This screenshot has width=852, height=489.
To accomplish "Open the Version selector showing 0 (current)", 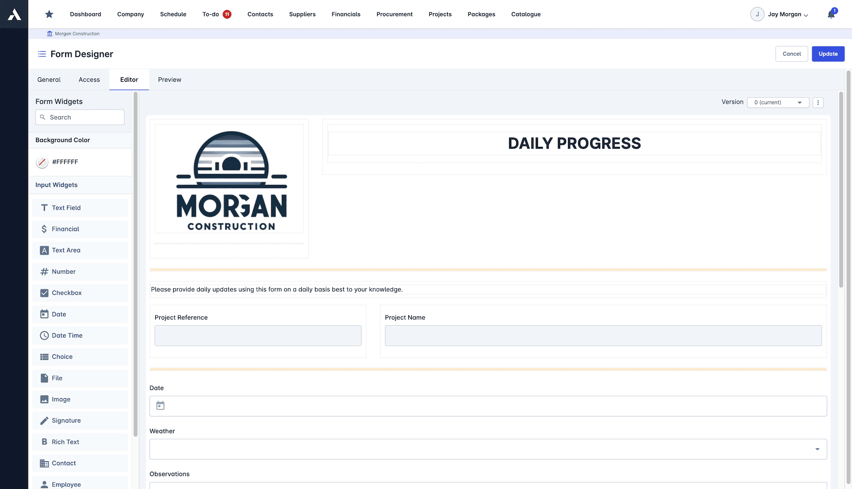I will pyautogui.click(x=778, y=102).
